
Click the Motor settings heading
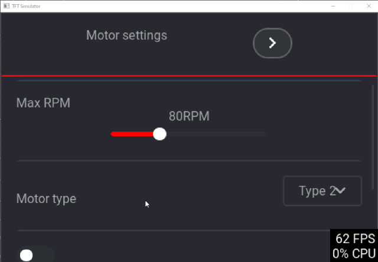(126, 35)
